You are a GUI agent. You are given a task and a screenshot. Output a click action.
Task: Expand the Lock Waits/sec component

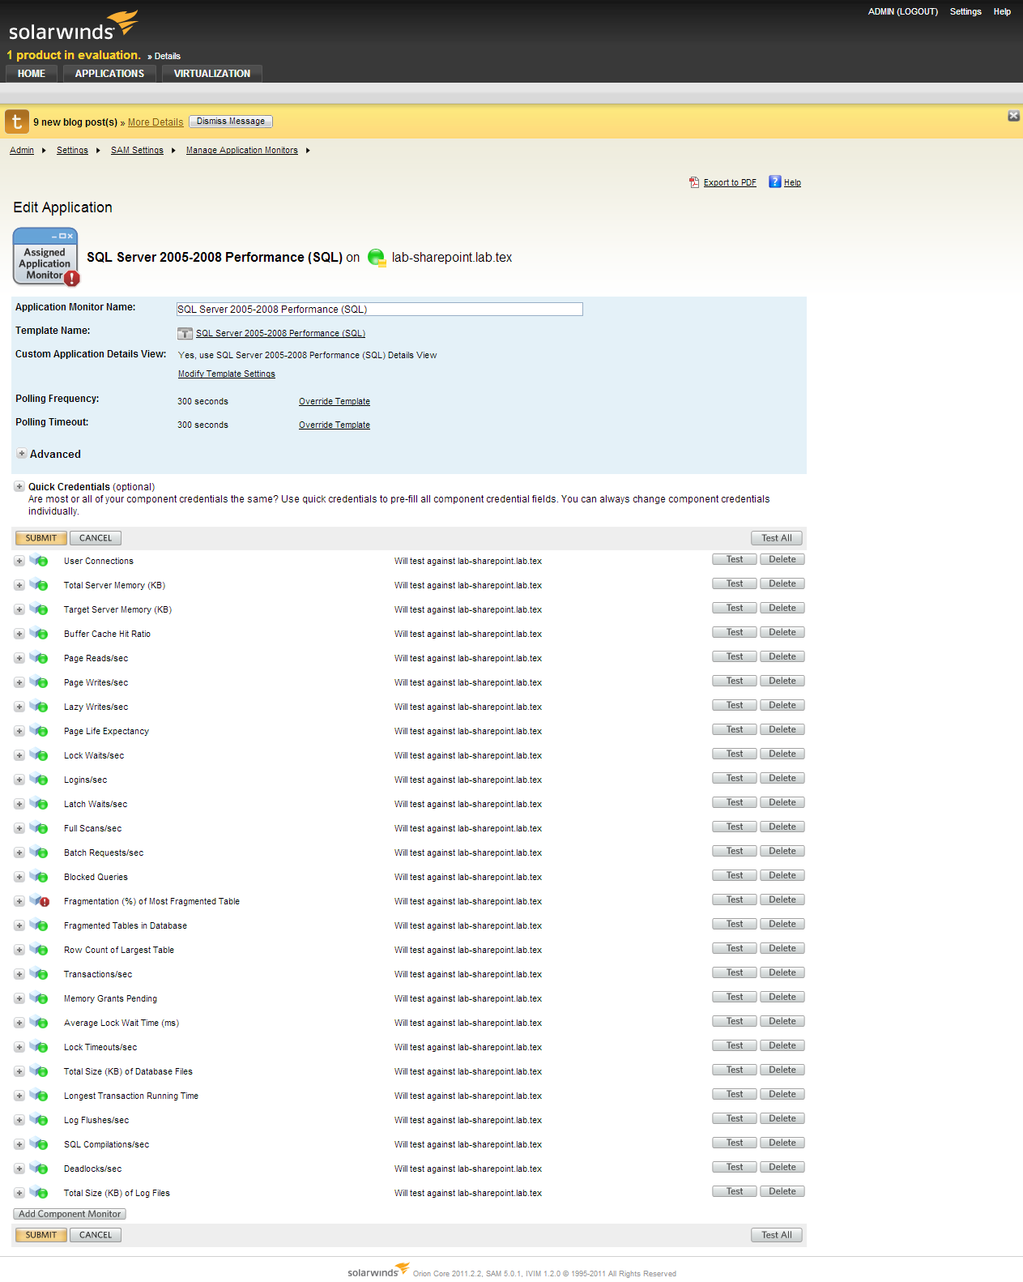click(19, 755)
